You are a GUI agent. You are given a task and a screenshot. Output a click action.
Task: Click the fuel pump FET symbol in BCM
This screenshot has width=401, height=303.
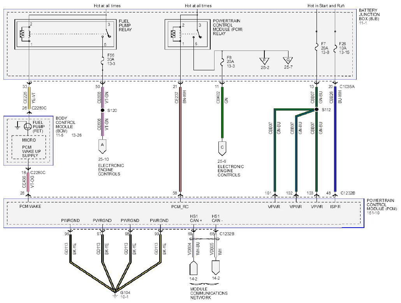click(27, 126)
